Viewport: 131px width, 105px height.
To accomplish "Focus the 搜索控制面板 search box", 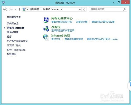I will [108, 9].
